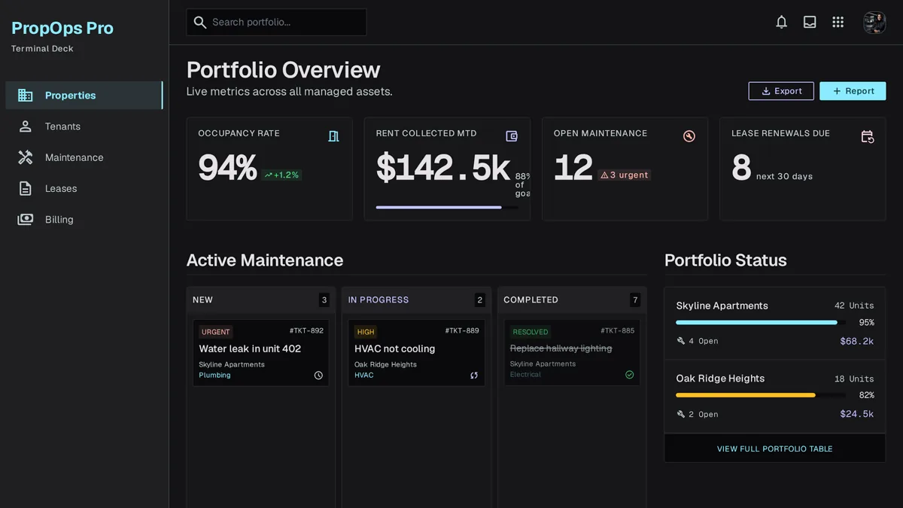
Task: Click the Leases document icon in sidebar
Action: [x=26, y=188]
